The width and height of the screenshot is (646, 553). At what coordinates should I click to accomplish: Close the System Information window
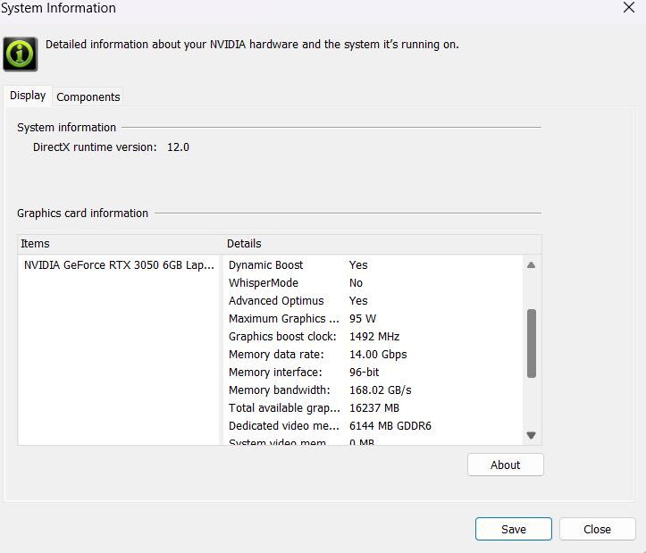629,7
